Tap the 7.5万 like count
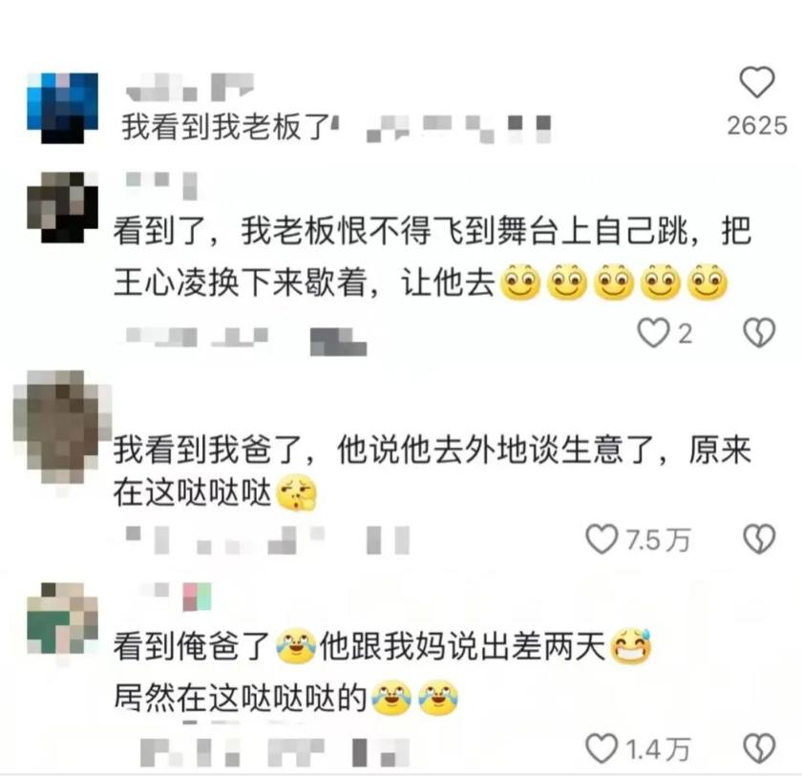Viewport: 802px width, 776px height. (x=658, y=540)
